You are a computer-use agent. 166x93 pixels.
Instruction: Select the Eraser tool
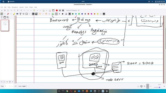click(x=8, y=14)
